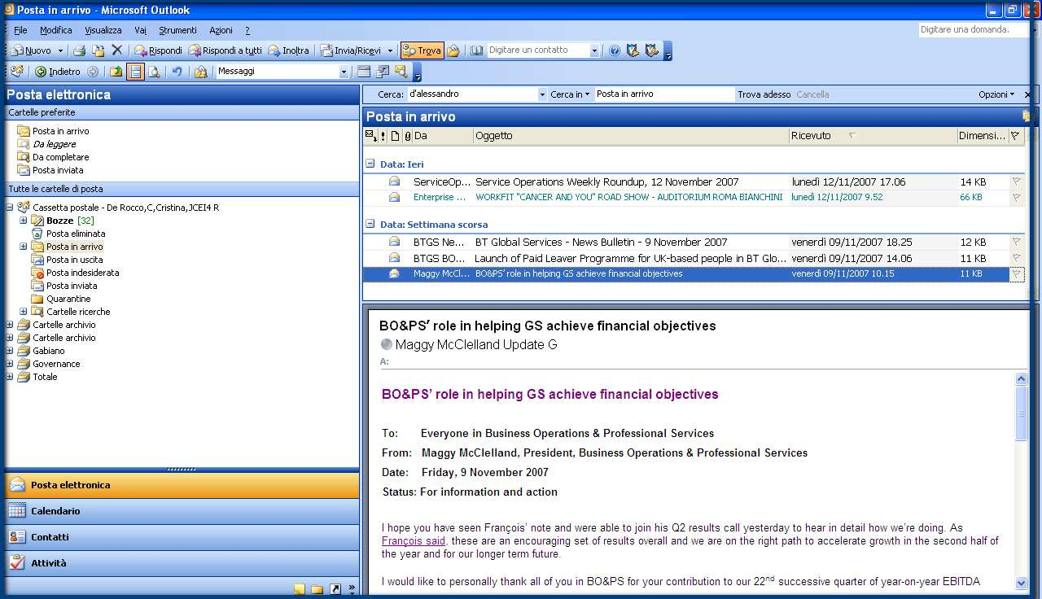
Task: Open the address book icon
Action: point(475,50)
